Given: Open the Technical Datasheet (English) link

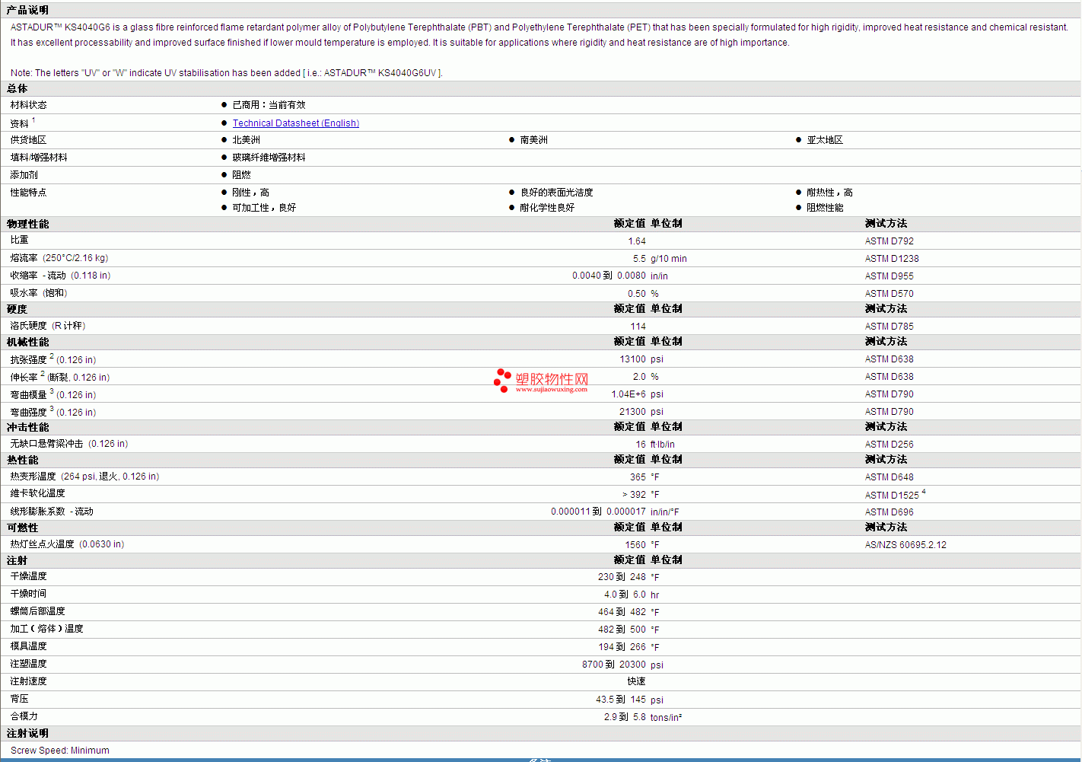Looking at the screenshot, I should click(295, 123).
